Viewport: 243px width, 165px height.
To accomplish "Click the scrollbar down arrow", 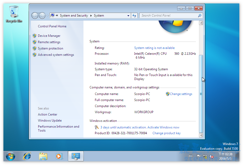I will [201, 135].
